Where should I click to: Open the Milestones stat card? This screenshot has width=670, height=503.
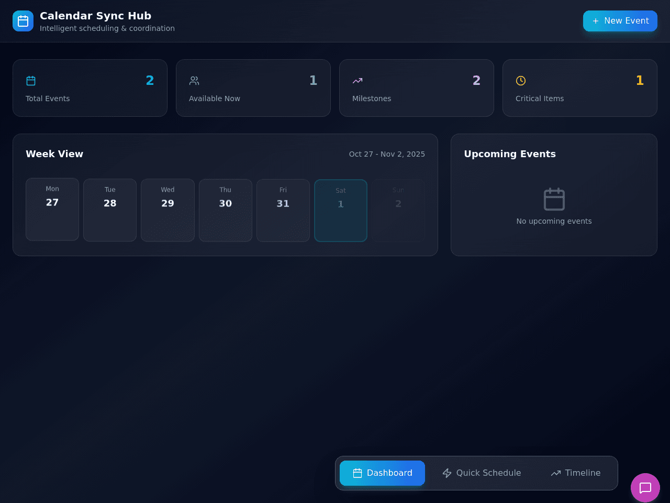pyautogui.click(x=417, y=88)
